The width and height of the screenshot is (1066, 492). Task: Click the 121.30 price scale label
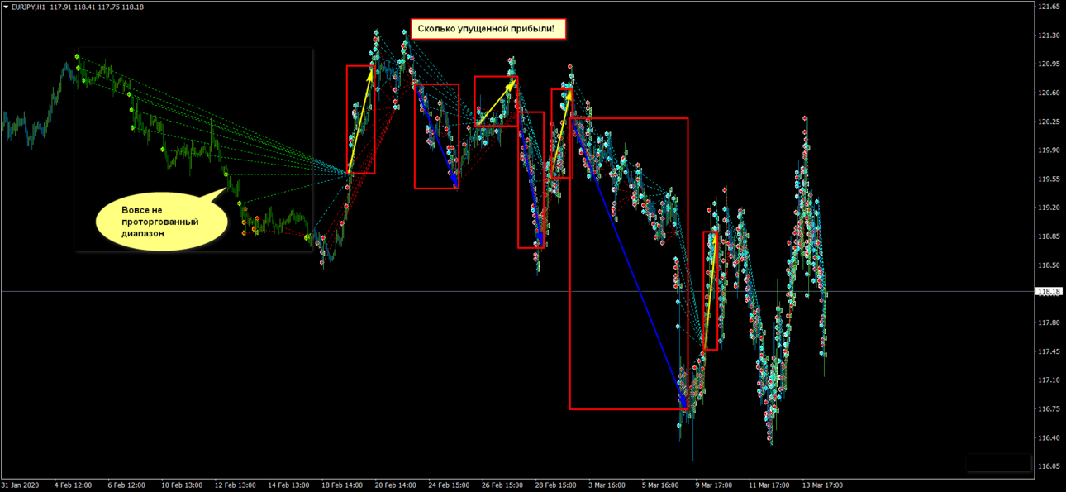click(1049, 36)
